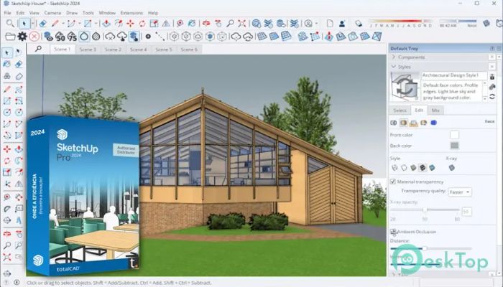The width and height of the screenshot is (503, 287).
Task: Switch to Shaded face style
Action: point(413,167)
